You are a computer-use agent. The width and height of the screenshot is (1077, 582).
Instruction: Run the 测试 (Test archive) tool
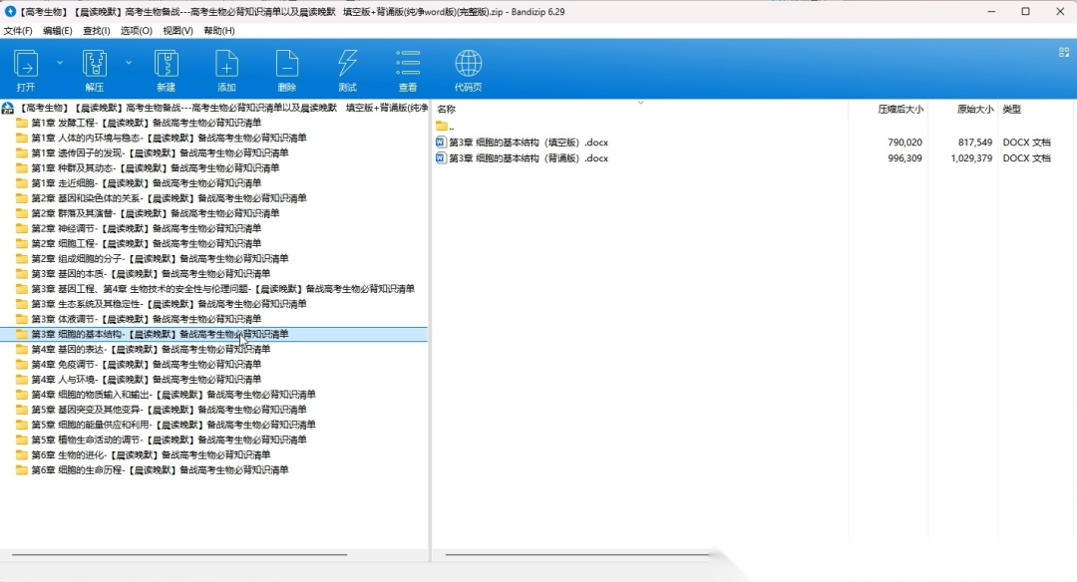tap(347, 66)
